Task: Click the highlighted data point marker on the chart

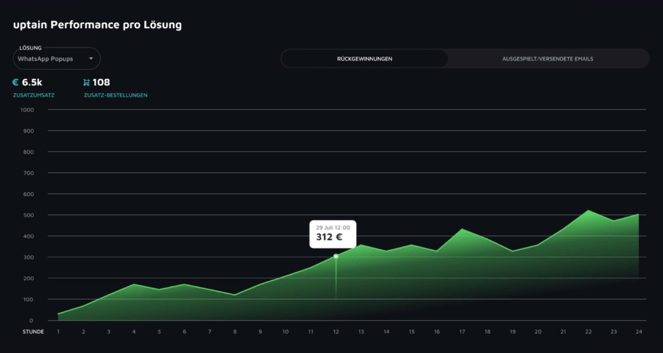Action: (336, 256)
